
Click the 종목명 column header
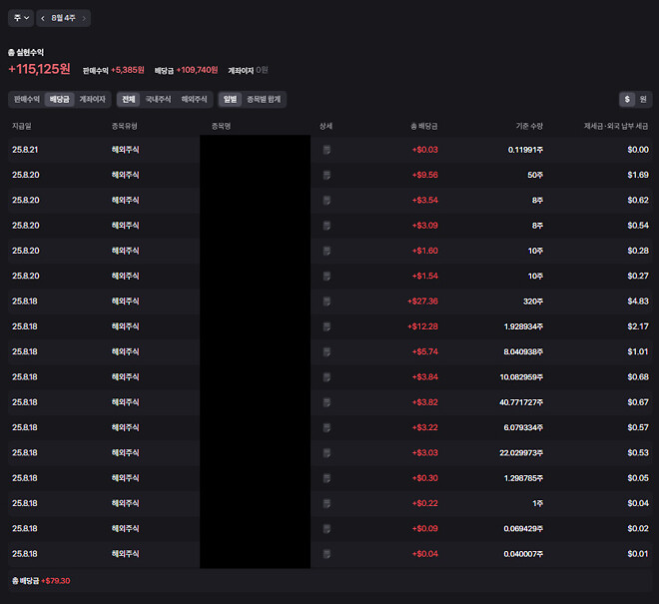[221, 126]
